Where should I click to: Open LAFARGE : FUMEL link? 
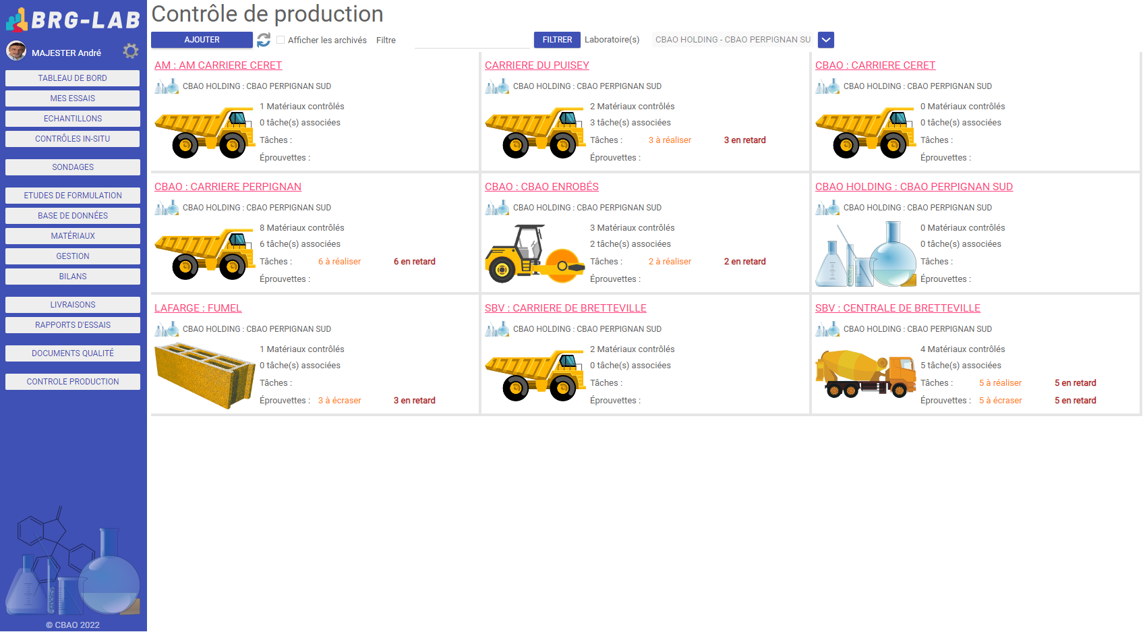[198, 308]
